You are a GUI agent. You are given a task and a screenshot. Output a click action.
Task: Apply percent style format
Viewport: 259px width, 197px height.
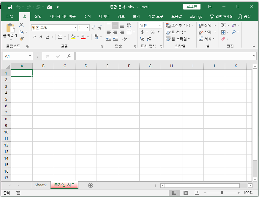152,32
